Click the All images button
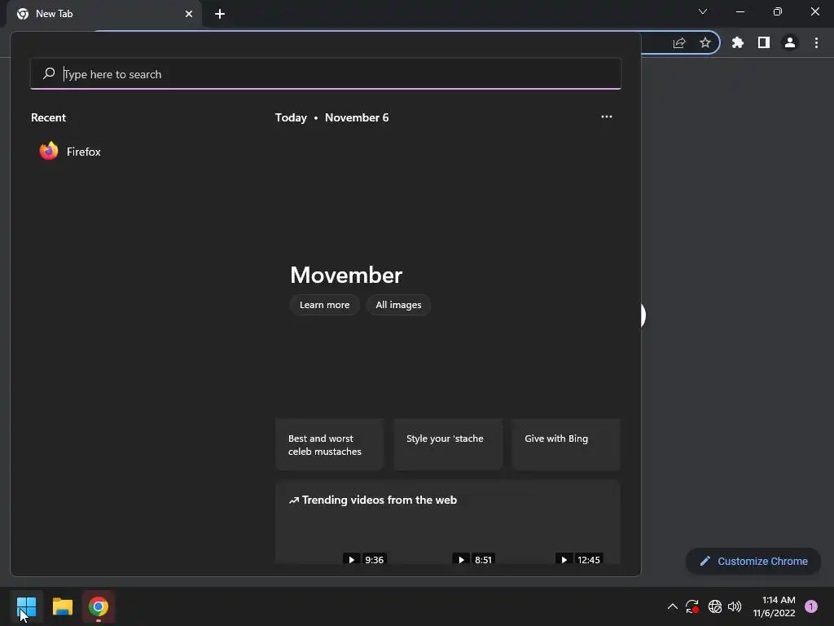This screenshot has height=626, width=834. [398, 305]
